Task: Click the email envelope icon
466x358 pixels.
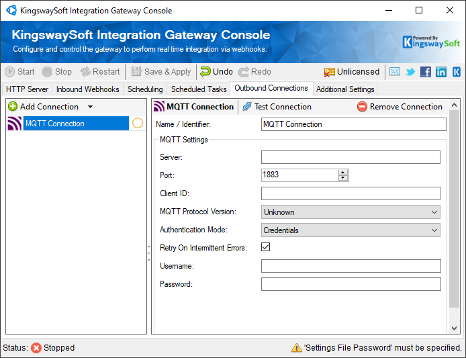Action: point(395,72)
